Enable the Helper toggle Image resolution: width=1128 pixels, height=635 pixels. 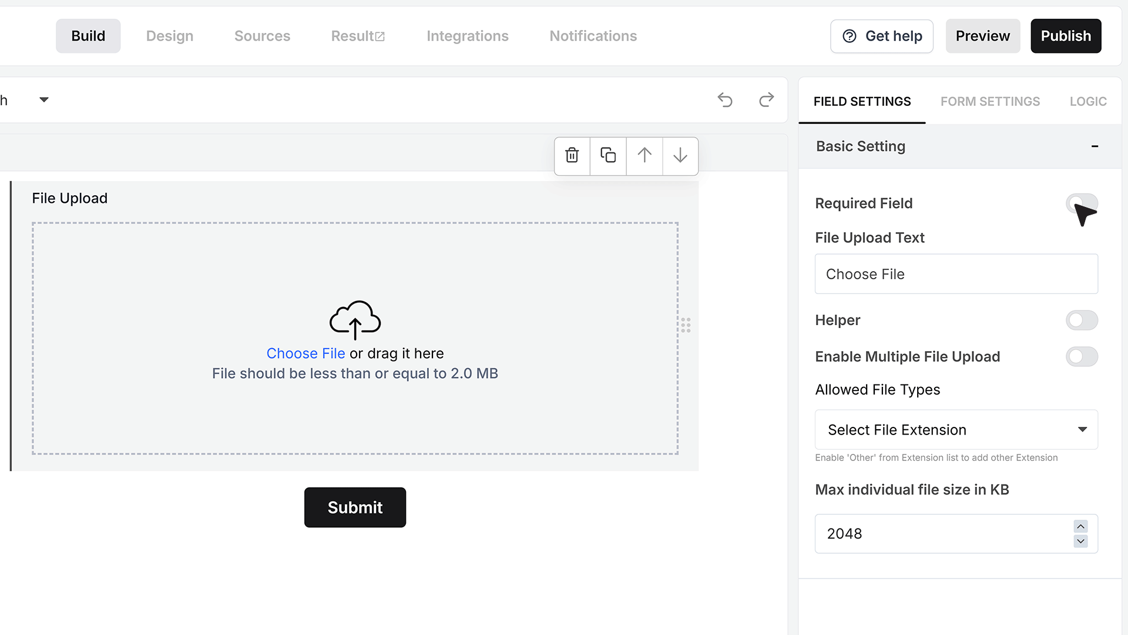(x=1082, y=320)
